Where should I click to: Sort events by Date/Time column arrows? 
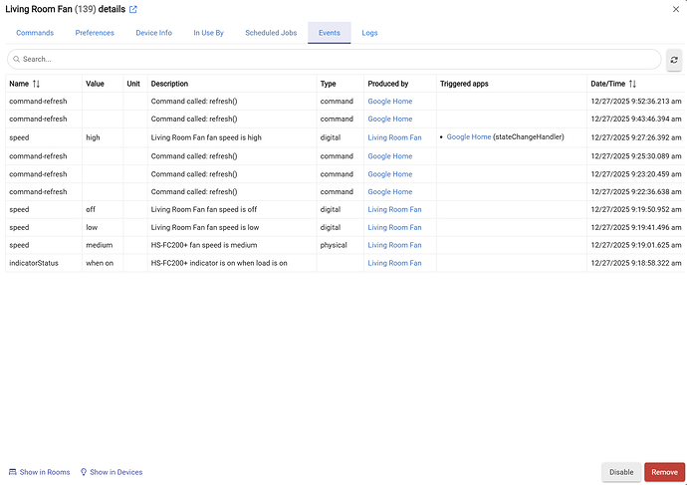click(632, 84)
